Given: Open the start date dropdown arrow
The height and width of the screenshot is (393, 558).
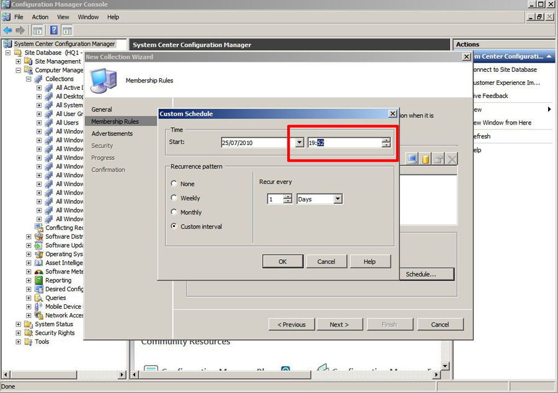Looking at the screenshot, I should click(299, 143).
